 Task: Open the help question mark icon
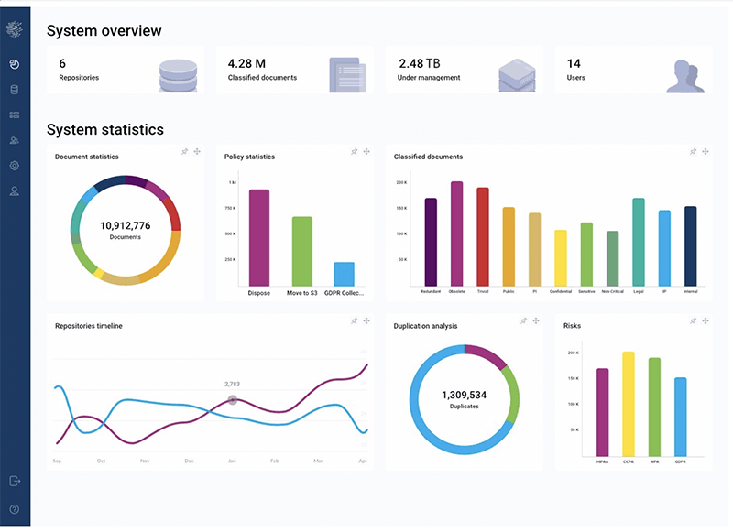(15, 509)
